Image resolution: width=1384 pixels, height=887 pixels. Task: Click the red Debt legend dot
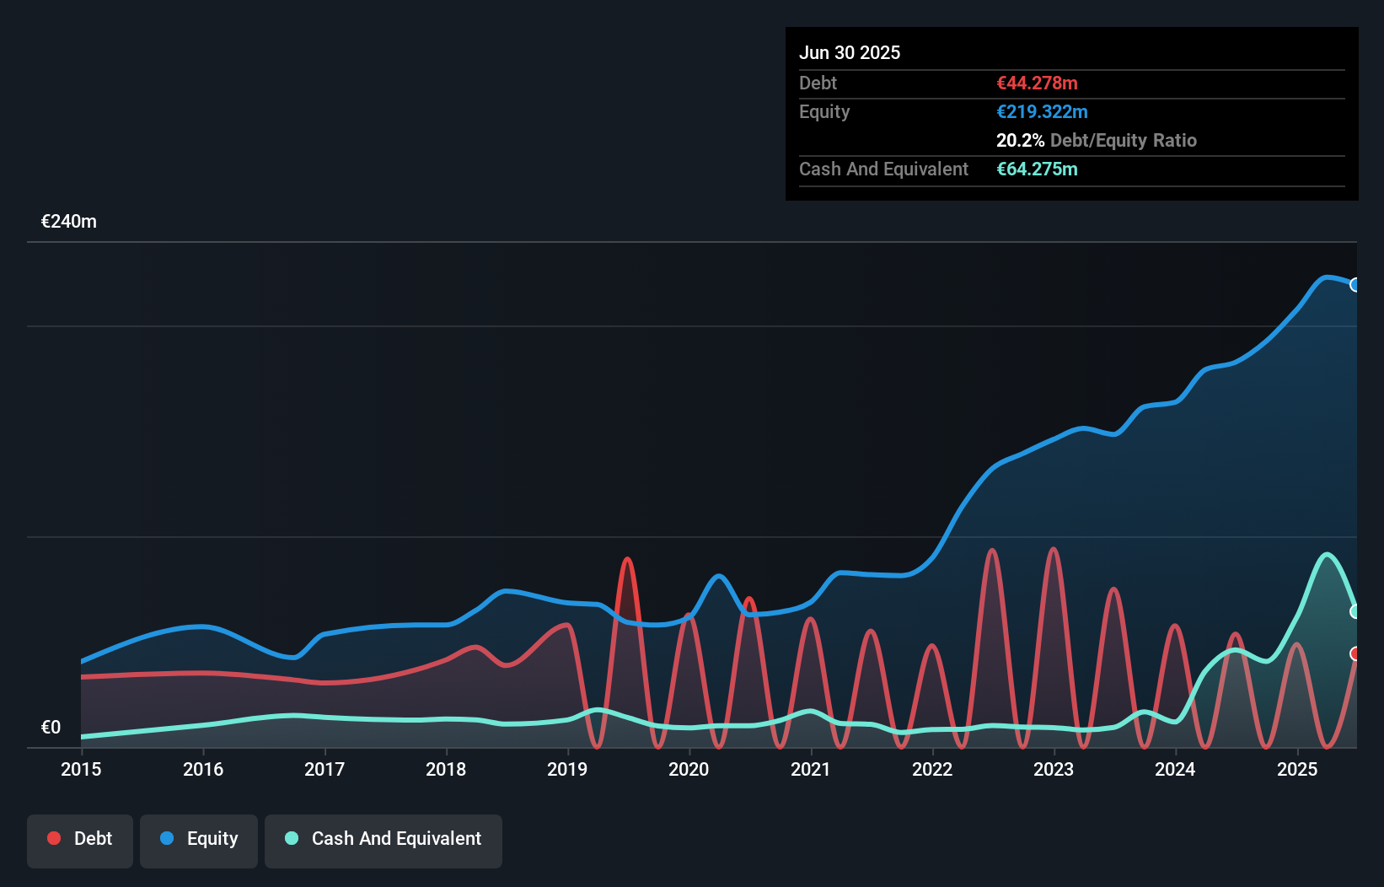pos(53,838)
